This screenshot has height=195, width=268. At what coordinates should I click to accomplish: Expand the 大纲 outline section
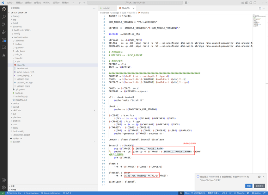[x=53, y=186]
